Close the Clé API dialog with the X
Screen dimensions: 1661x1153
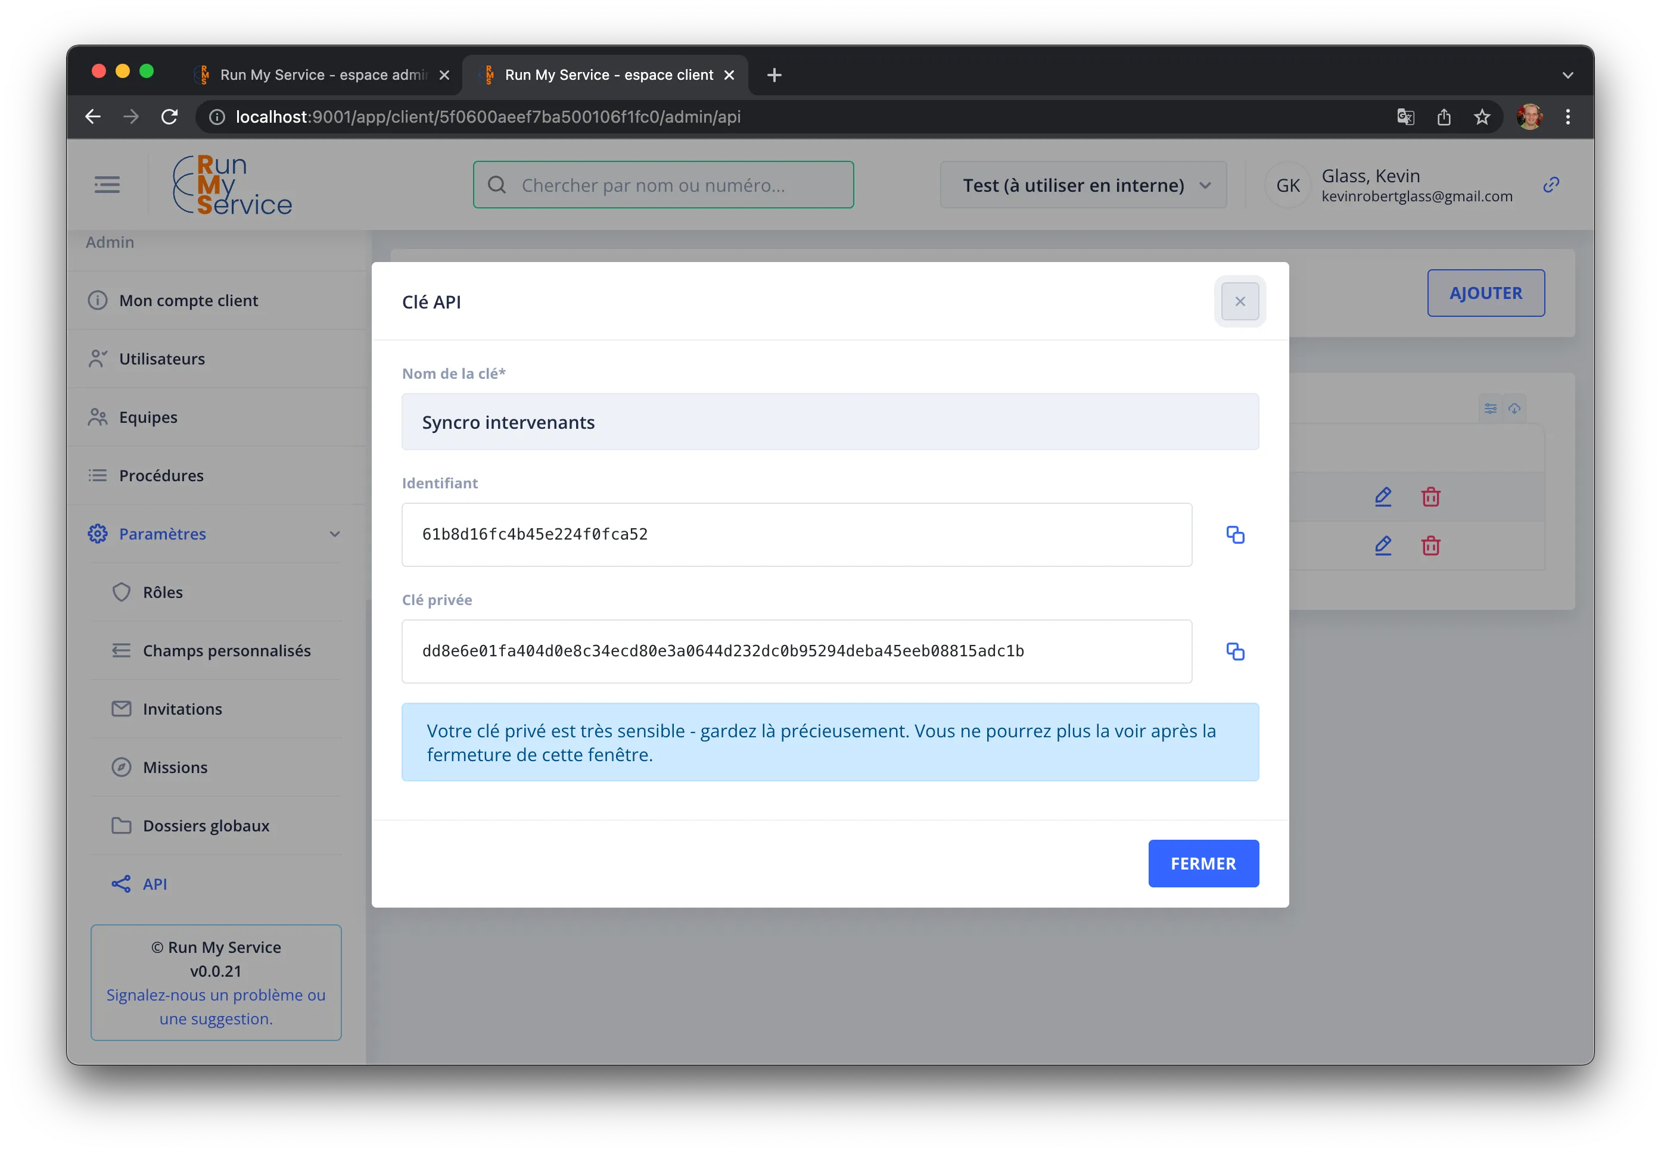[1240, 301]
